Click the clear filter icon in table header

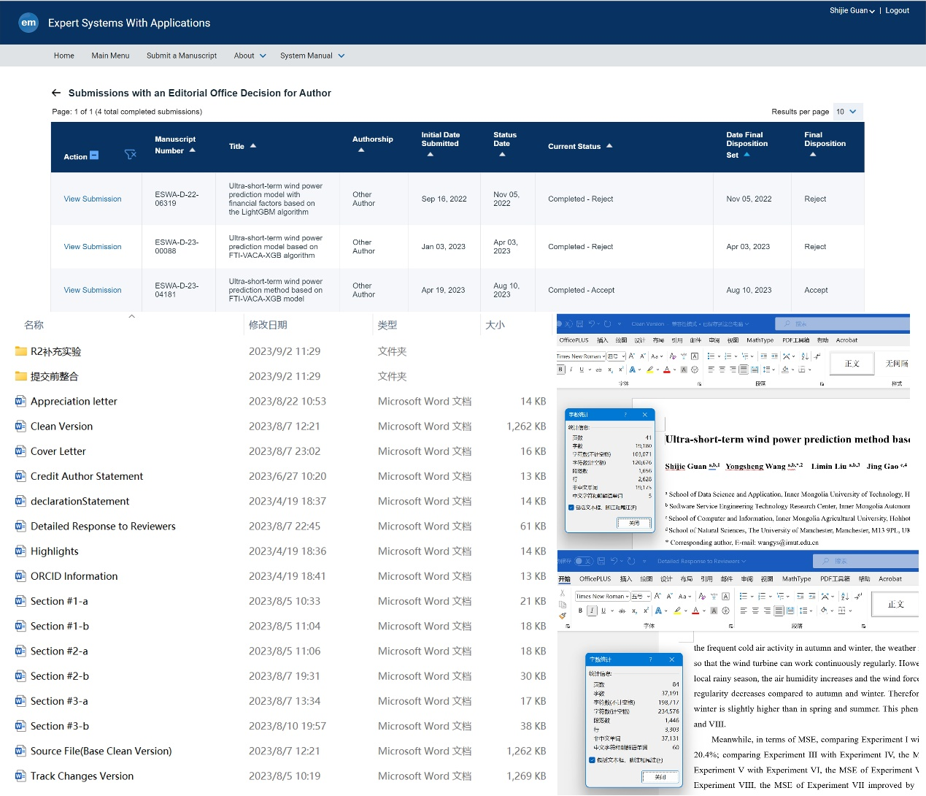(131, 155)
